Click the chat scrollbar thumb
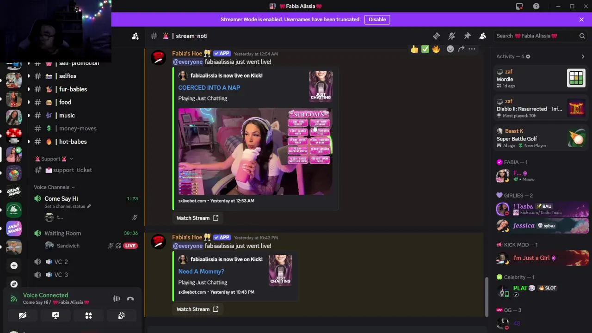592x333 pixels. point(487,297)
